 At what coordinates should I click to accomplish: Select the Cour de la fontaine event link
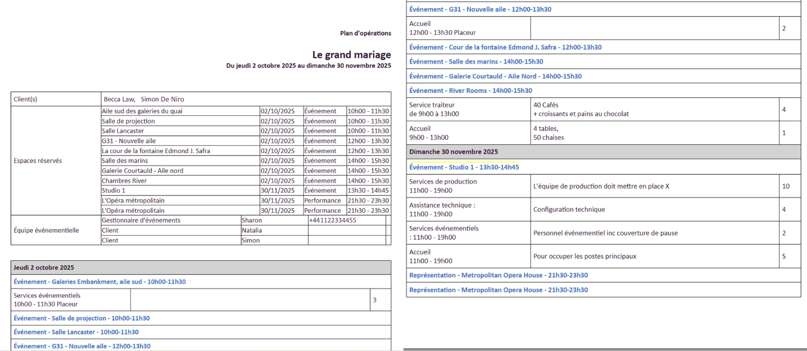pyautogui.click(x=505, y=47)
